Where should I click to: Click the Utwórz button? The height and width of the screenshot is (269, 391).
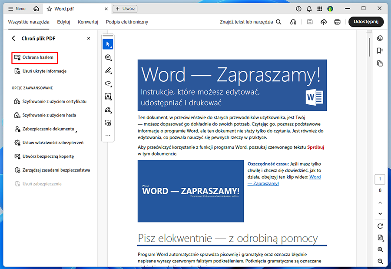click(125, 9)
